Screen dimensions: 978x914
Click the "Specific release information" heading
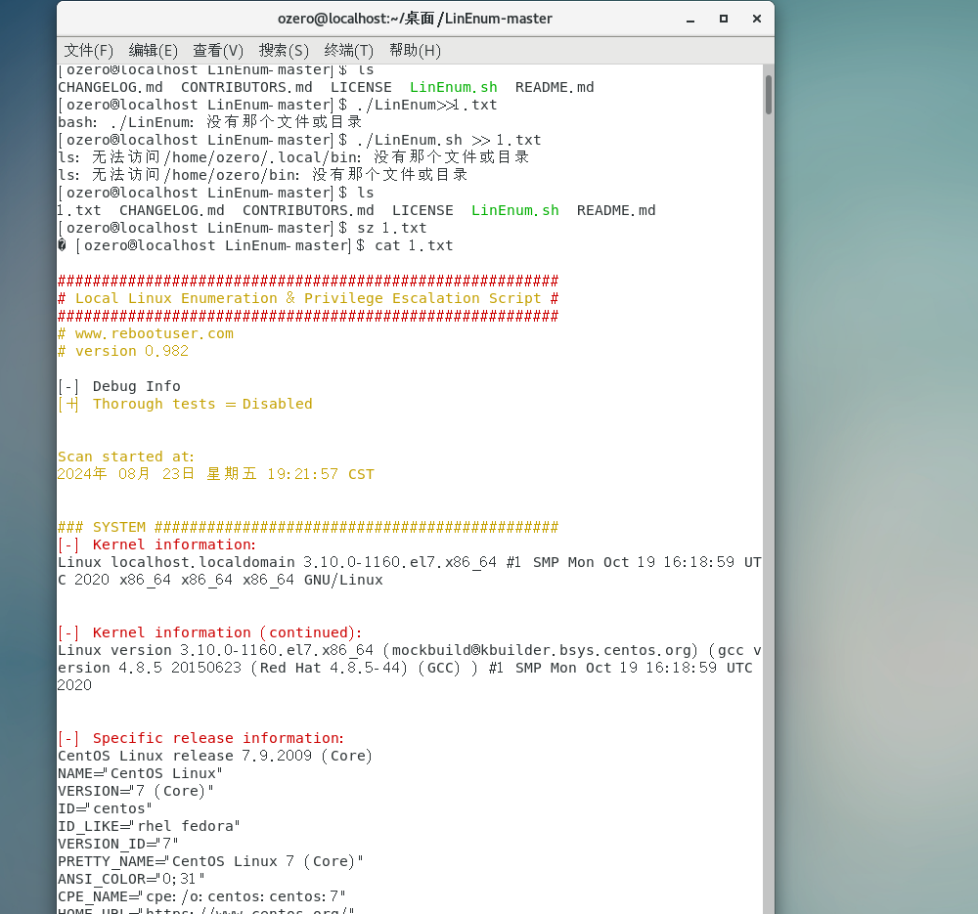click(x=218, y=738)
